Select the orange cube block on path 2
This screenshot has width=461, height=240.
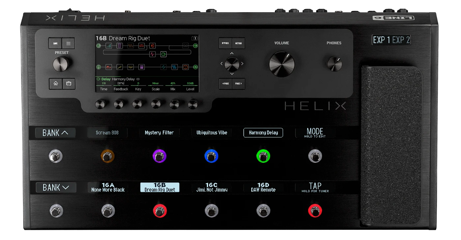(186, 67)
